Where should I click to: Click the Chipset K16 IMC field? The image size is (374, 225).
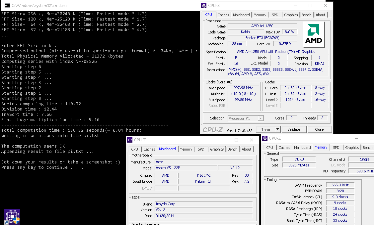click(204, 175)
